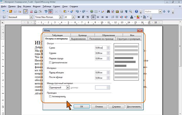Switch to the Выравнивание tab

click(x=78, y=39)
